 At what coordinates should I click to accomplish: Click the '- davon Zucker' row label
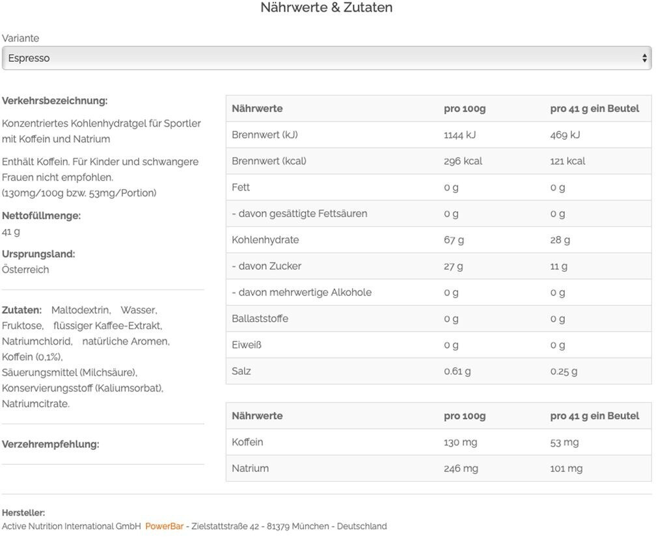click(266, 266)
